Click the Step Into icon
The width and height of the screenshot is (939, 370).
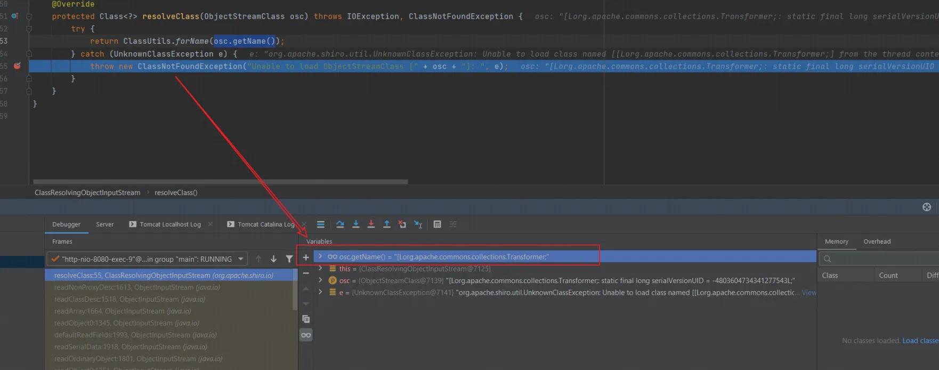pos(356,224)
